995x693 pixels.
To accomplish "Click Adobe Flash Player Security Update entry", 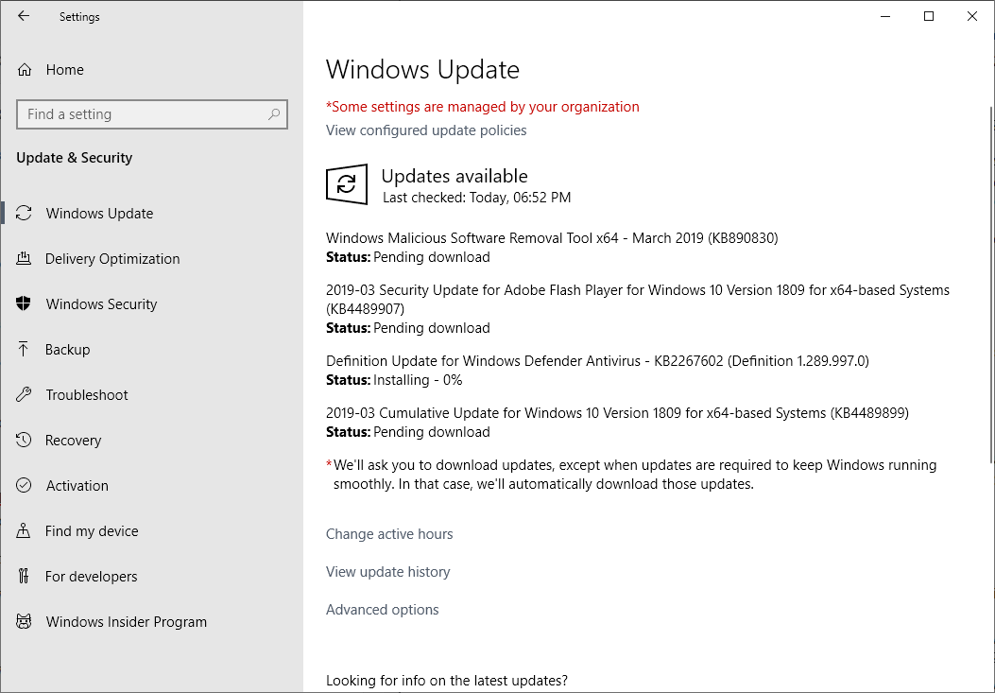I will 638,300.
